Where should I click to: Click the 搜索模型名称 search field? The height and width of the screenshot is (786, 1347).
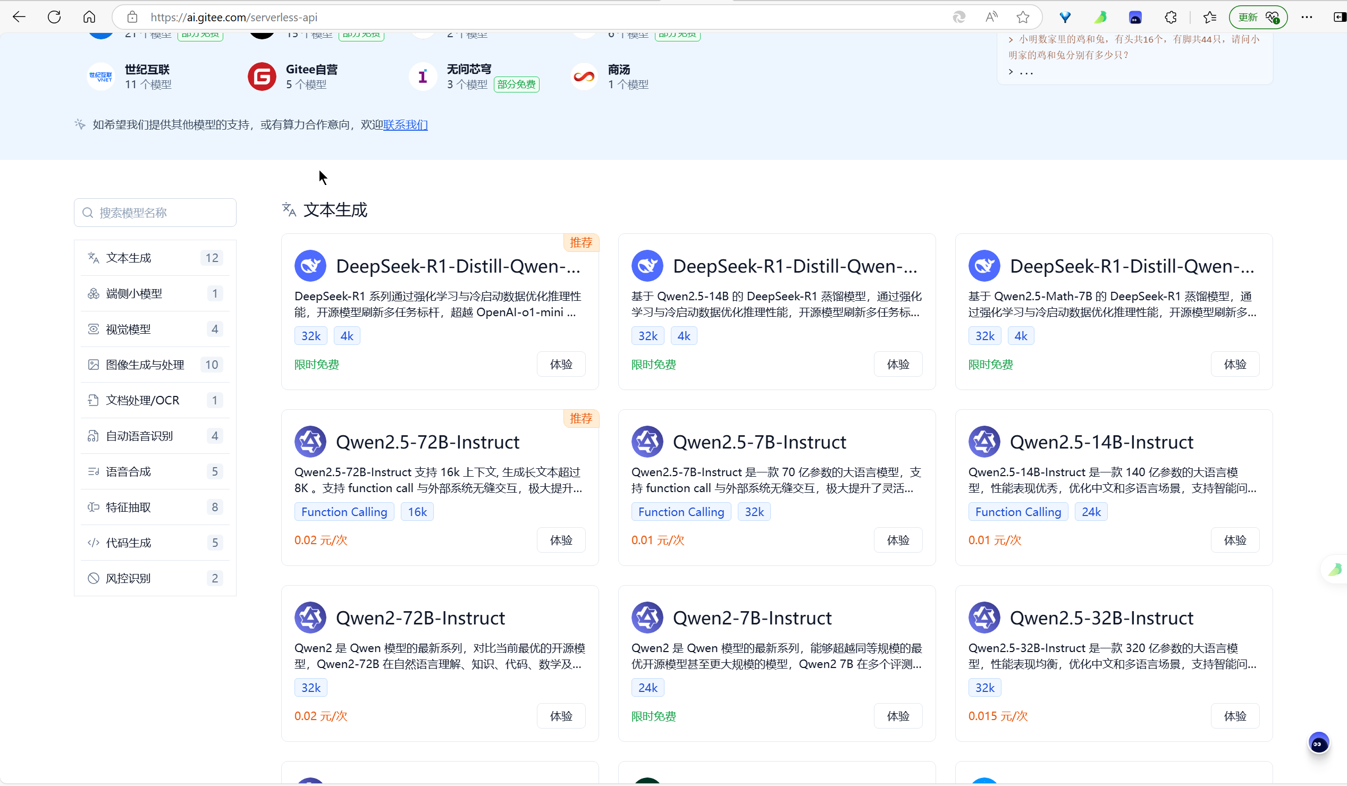point(155,213)
